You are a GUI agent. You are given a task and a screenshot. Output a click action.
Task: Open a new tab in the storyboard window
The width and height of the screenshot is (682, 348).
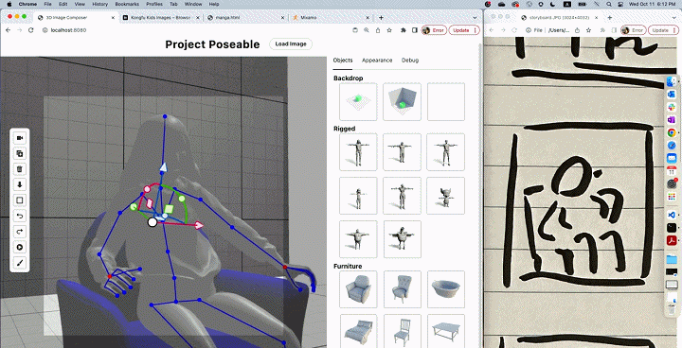(x=609, y=17)
